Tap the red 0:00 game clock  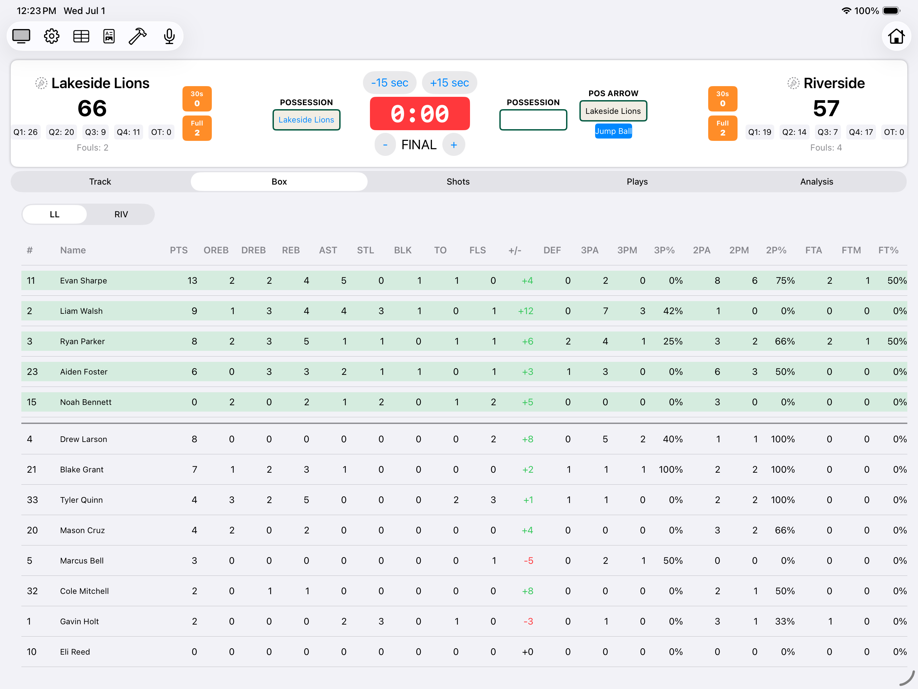pyautogui.click(x=420, y=113)
